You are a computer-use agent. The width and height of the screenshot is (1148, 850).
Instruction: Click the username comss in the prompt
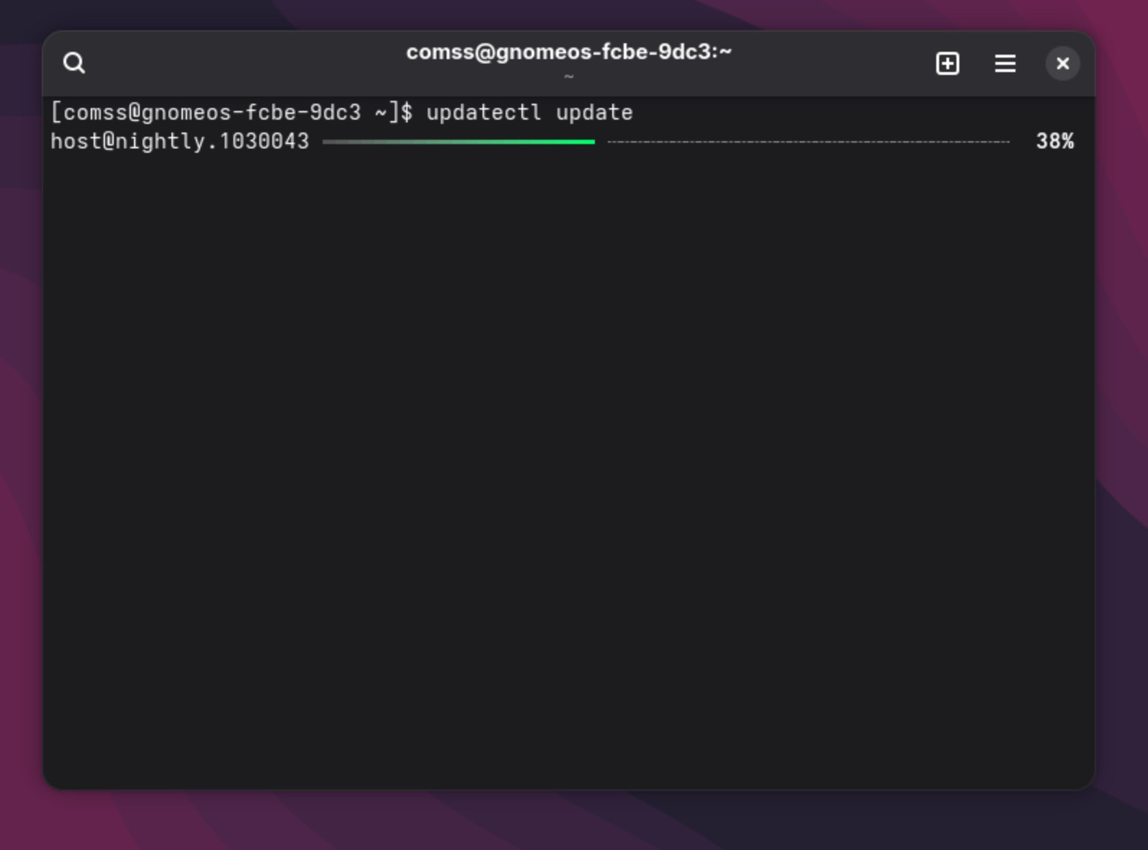tap(95, 112)
